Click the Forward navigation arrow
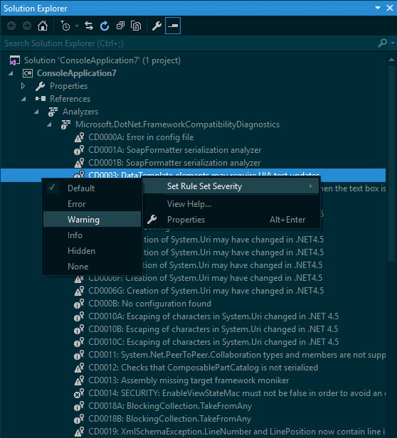Screen dimensions: 397x438 pyautogui.click(x=27, y=26)
